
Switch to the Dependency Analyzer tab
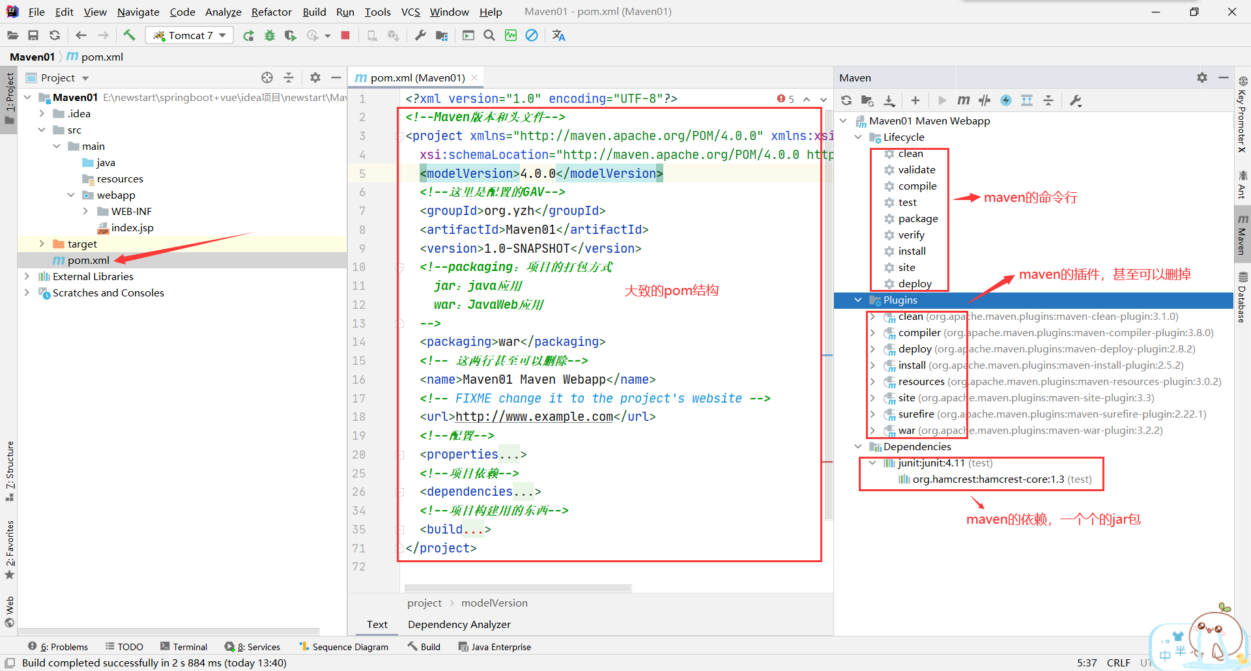[459, 624]
